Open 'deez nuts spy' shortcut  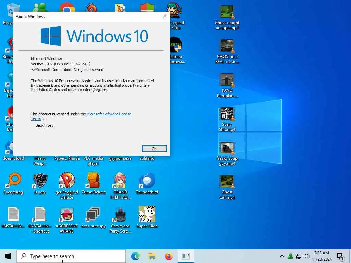(x=94, y=217)
